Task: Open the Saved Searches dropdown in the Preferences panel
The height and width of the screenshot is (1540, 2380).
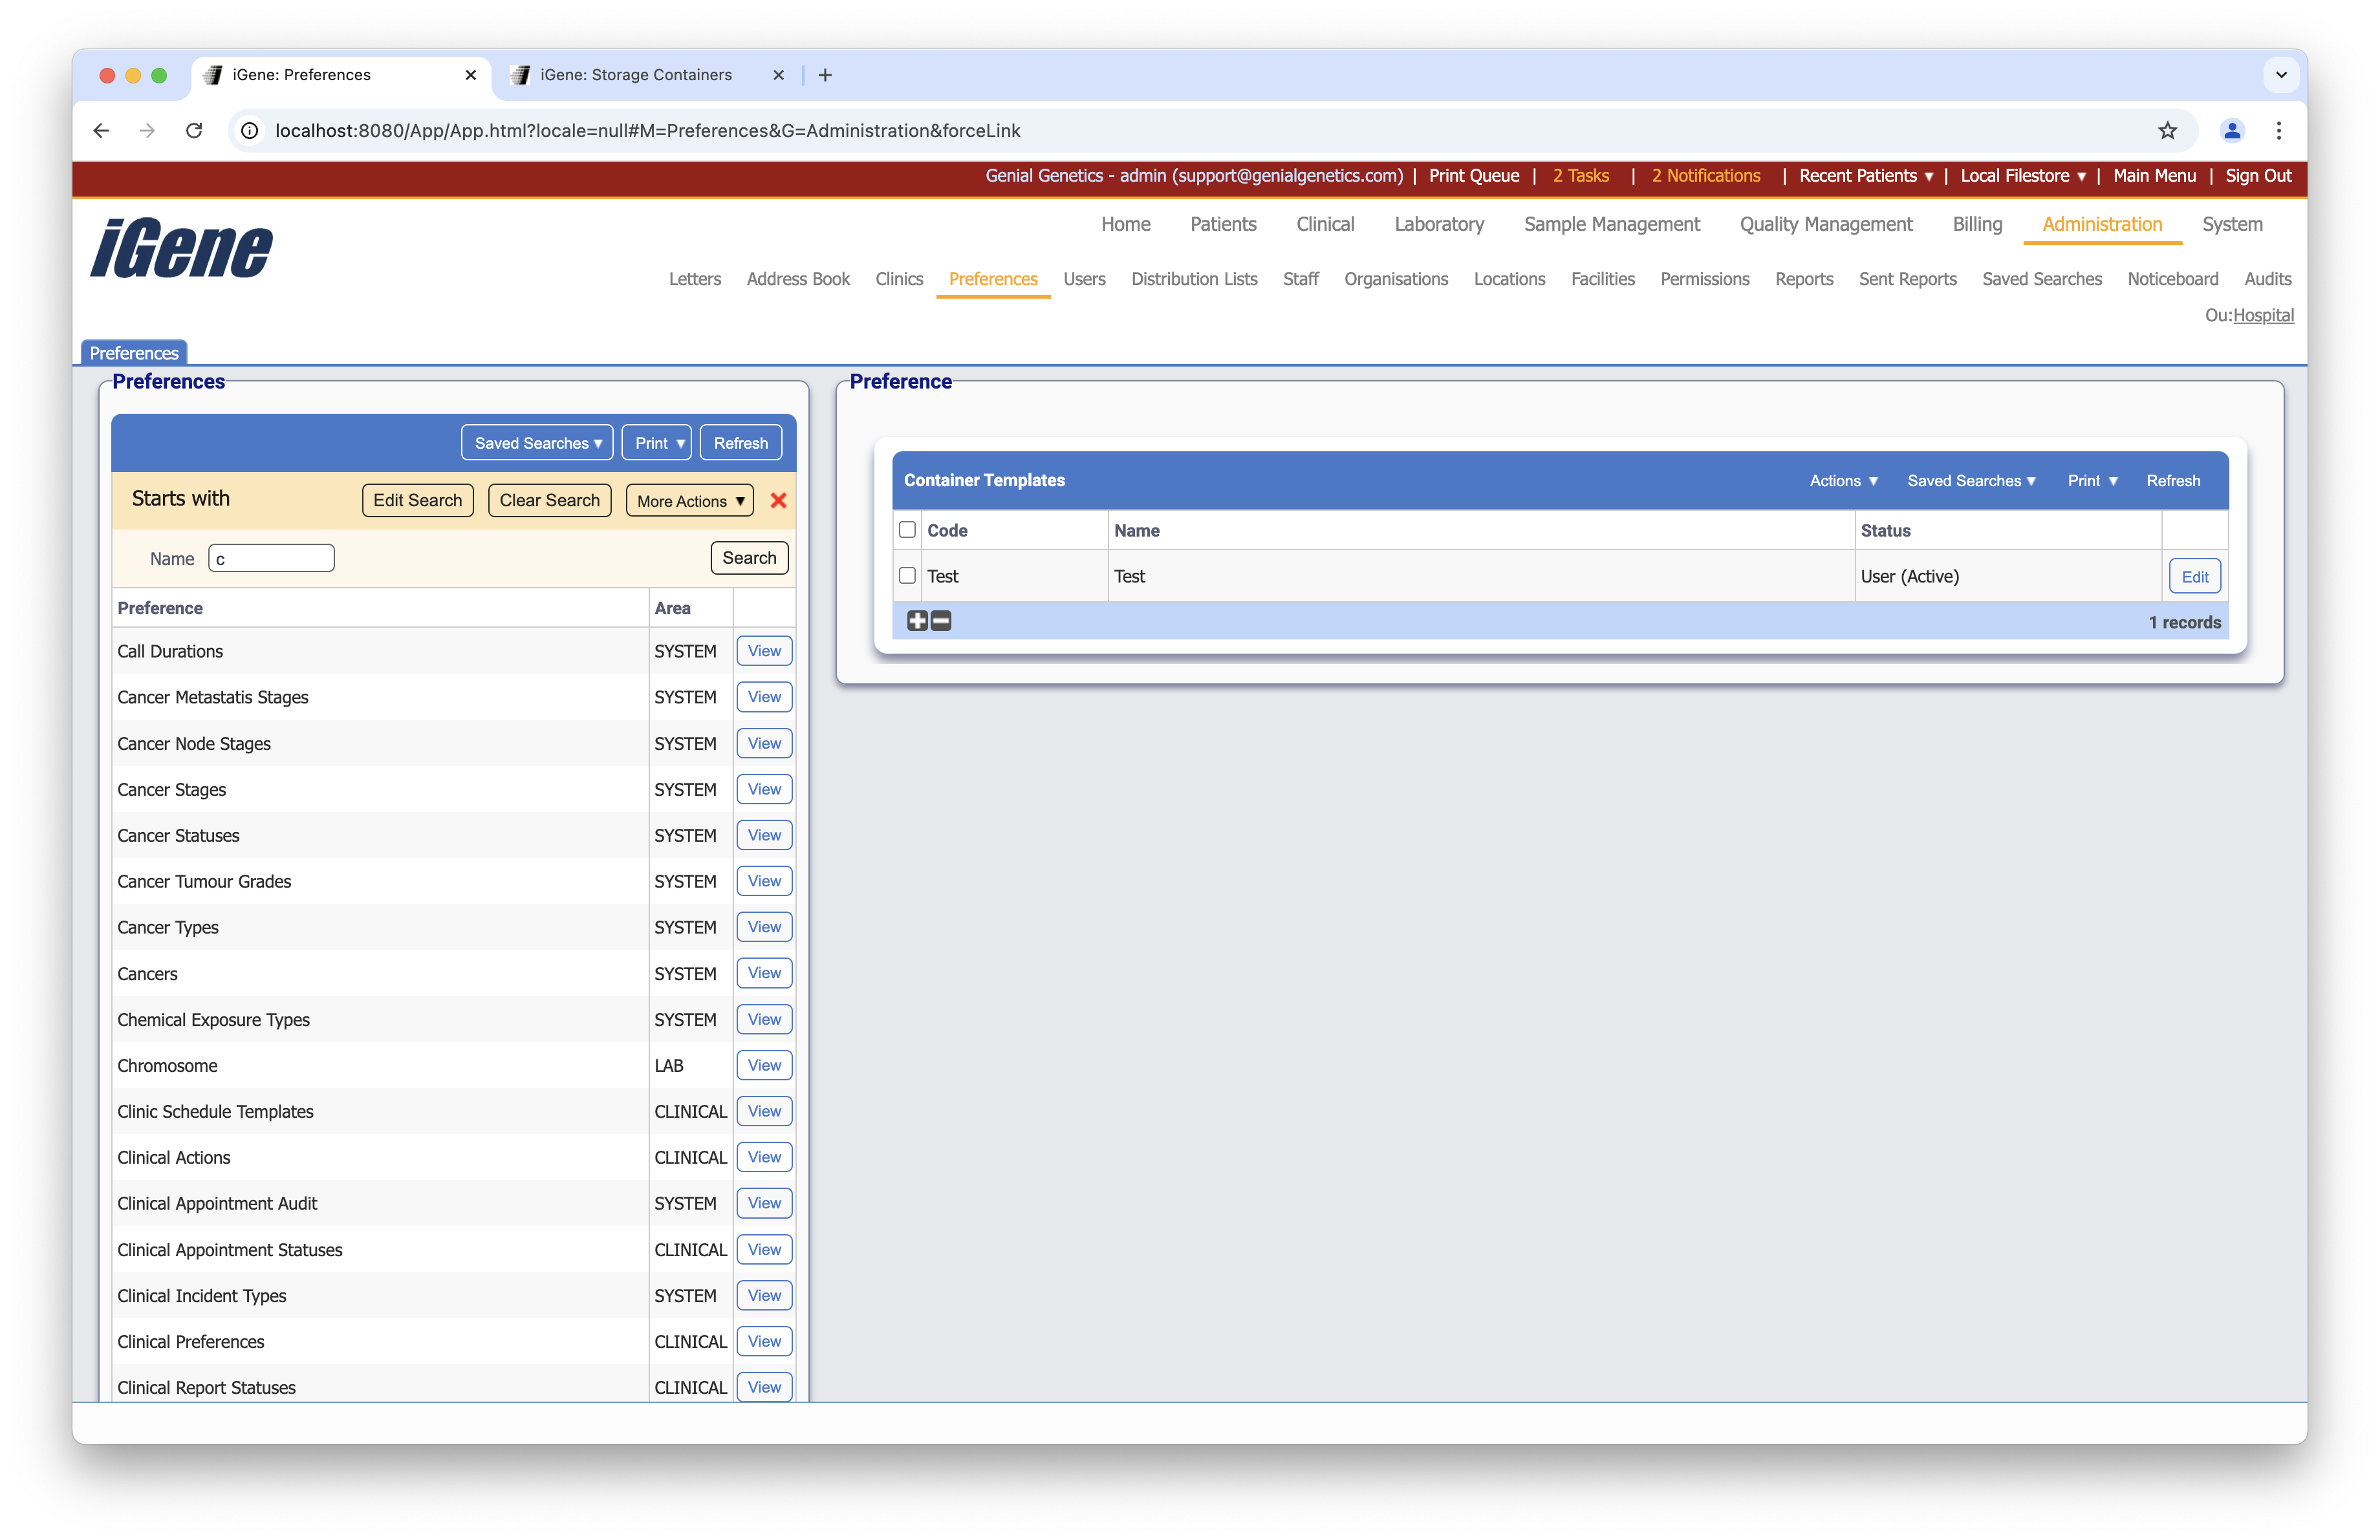Action: coord(536,443)
